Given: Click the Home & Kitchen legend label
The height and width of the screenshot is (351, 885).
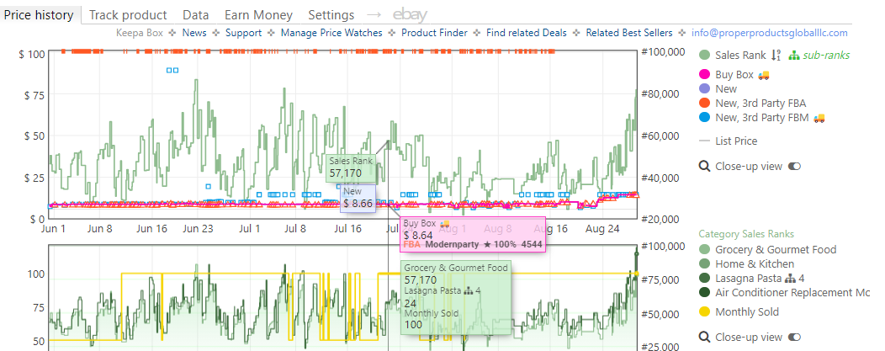Looking at the screenshot, I should (755, 263).
